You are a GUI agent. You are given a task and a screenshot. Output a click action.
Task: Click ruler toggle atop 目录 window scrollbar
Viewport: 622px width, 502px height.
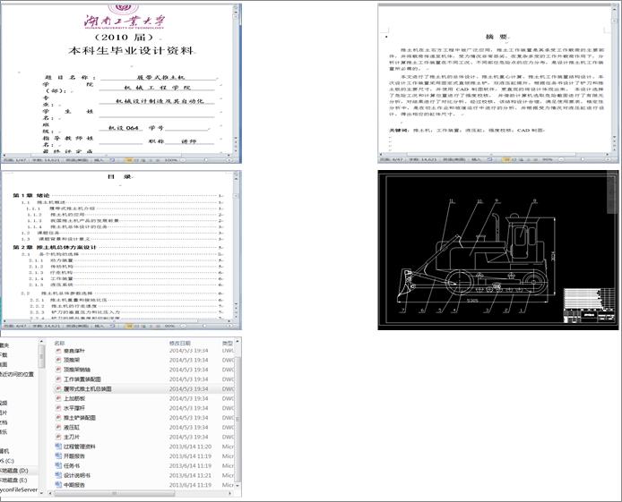coord(236,174)
